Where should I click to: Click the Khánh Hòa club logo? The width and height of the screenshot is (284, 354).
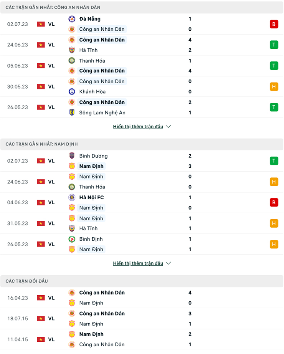72,92
